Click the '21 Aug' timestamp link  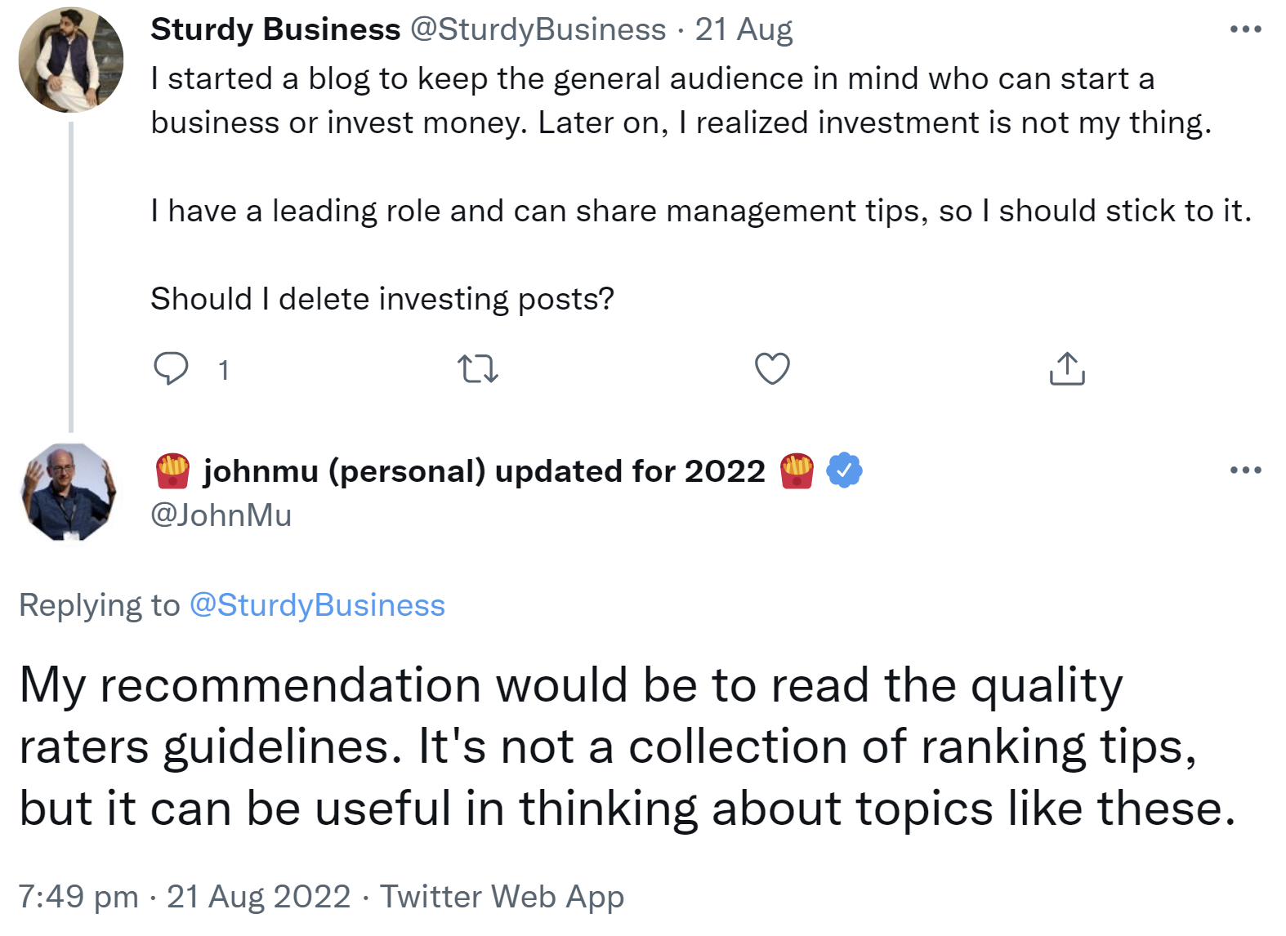point(742,29)
